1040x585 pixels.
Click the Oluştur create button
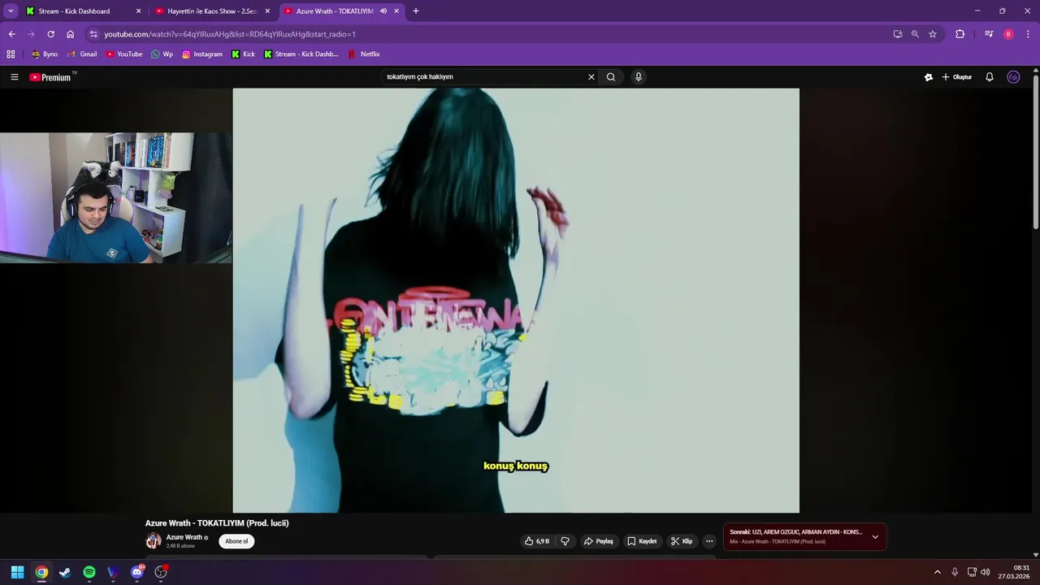coord(957,77)
